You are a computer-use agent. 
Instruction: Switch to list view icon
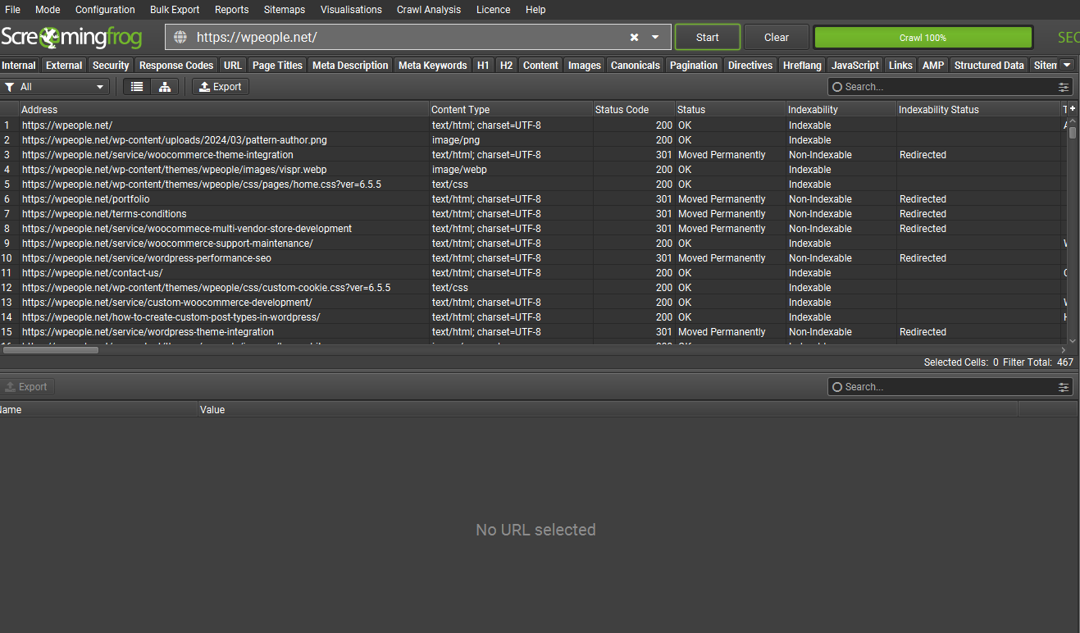[x=137, y=86]
